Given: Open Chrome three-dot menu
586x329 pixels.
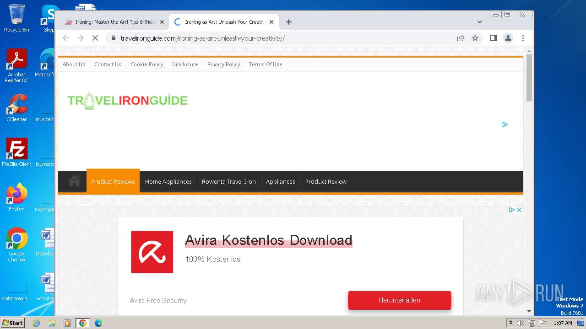Looking at the screenshot, I should pyautogui.click(x=523, y=38).
